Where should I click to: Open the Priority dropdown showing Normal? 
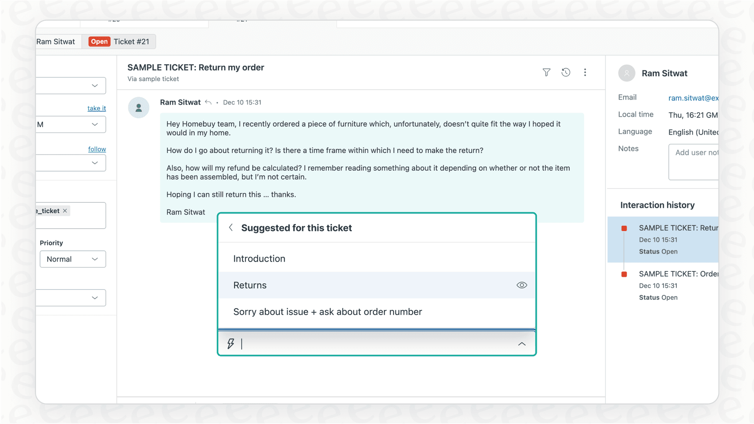(x=73, y=259)
